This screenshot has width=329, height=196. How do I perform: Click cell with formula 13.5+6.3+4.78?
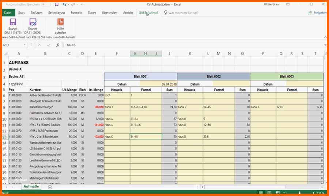pos(146,107)
